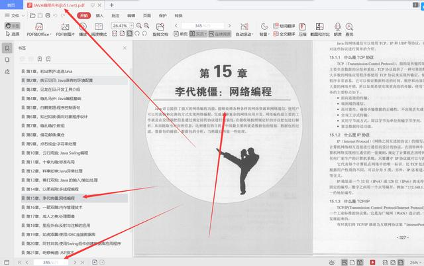Close the JAVA pdf document tab
Image resolution: width=424 pixels, height=266 pixels.
click(x=99, y=5)
